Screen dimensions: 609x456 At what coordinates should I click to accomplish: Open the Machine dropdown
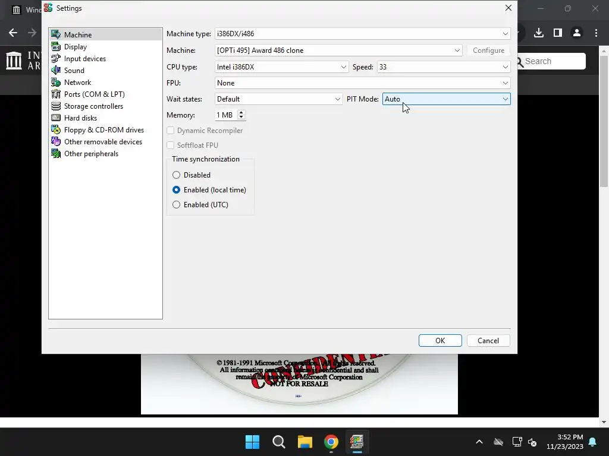click(x=338, y=50)
